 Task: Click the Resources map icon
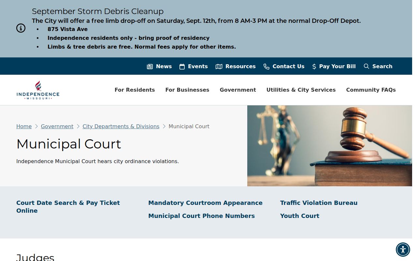coord(219,67)
